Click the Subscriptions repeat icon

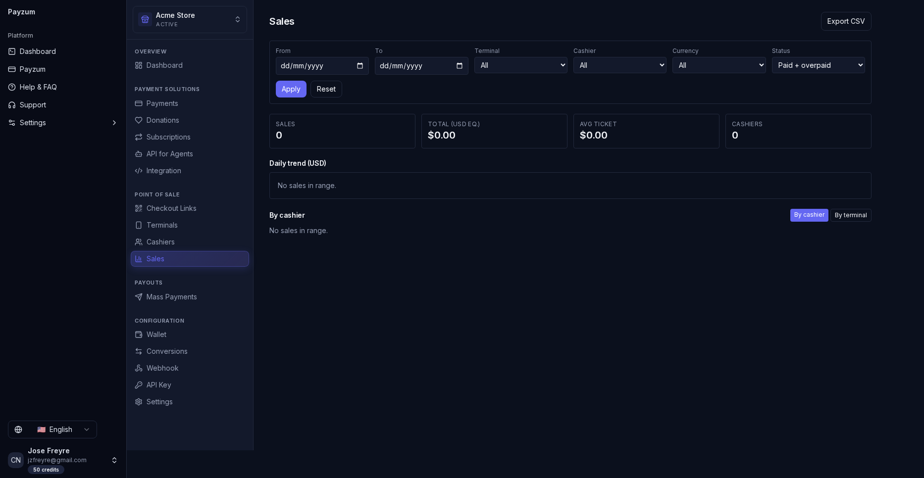point(139,137)
